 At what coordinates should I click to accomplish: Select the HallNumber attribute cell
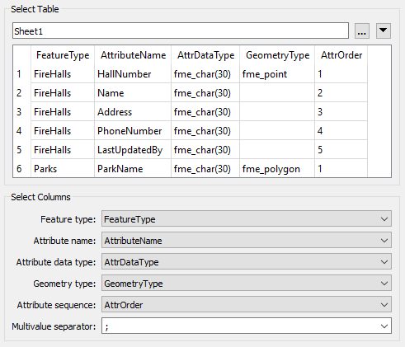click(133, 74)
